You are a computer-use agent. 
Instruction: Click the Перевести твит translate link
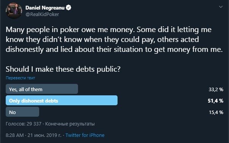(21, 78)
